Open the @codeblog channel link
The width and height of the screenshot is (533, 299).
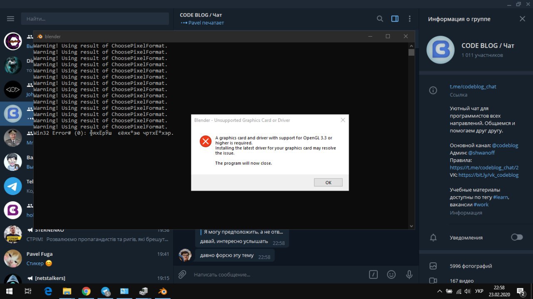[505, 146]
